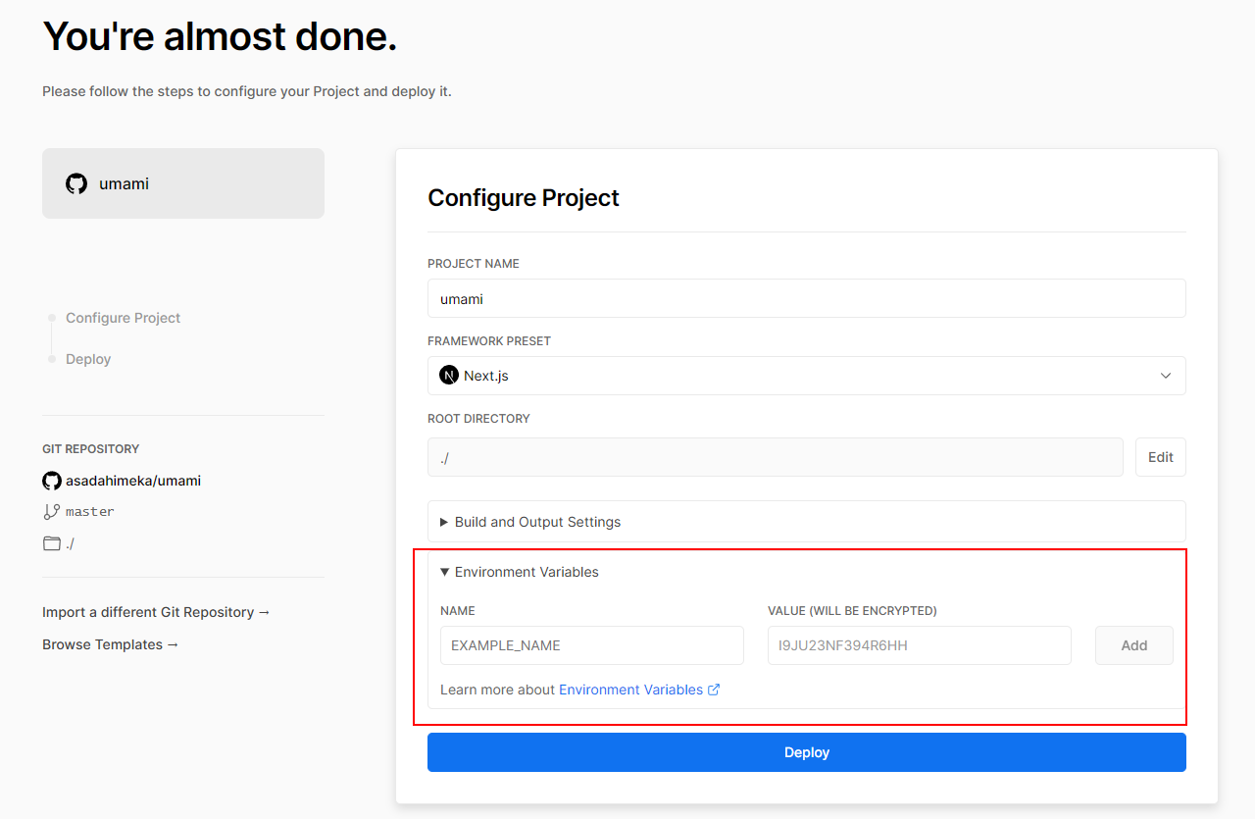
Task: Click the Add environment variable button
Action: [1134, 645]
